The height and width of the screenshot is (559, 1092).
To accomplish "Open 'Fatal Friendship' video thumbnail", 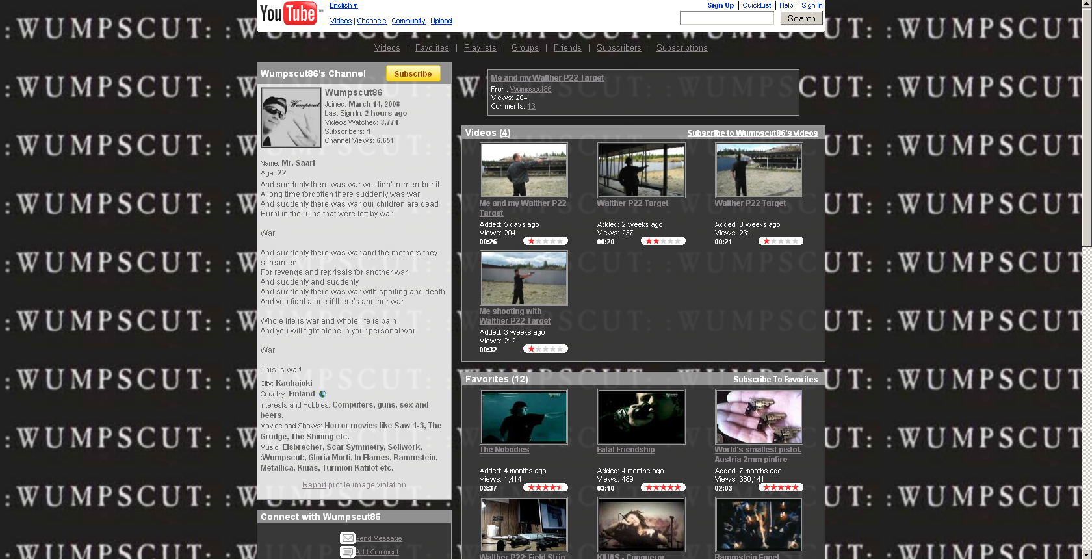I will click(x=641, y=417).
